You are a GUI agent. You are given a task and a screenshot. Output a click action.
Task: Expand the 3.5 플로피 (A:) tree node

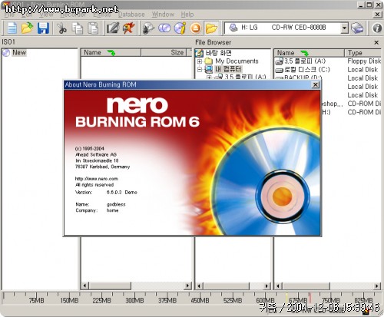pos(209,77)
